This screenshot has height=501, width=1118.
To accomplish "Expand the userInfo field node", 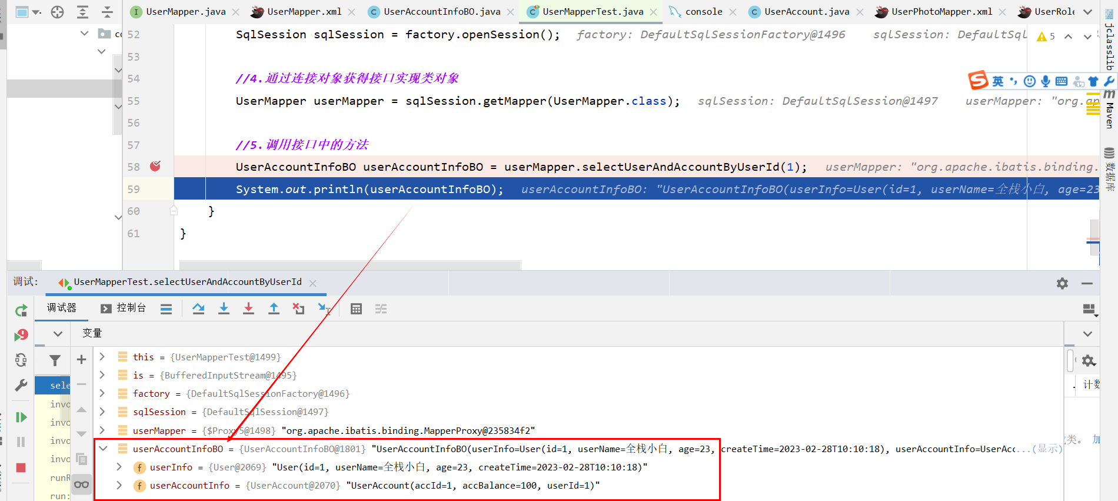I will tap(119, 467).
